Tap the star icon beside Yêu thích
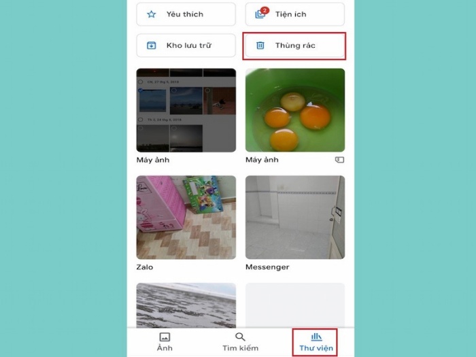Viewport: 476px width, 357px height. [151, 14]
